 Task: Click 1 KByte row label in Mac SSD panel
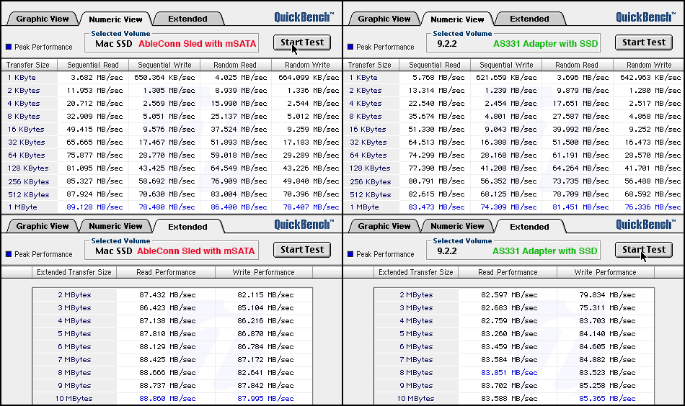[x=22, y=78]
